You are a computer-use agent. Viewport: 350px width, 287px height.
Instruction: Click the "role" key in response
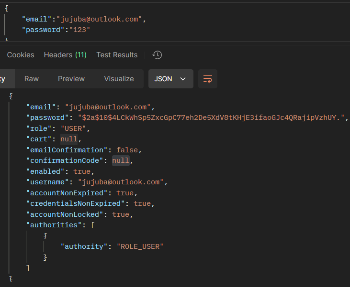[39, 128]
